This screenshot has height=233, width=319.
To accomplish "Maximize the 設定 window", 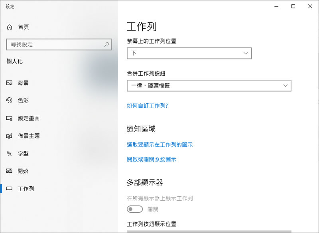I will [x=293, y=6].
